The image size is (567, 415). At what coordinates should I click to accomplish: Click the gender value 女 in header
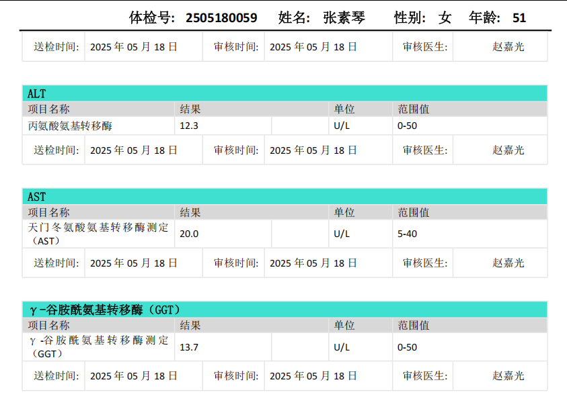[445, 17]
